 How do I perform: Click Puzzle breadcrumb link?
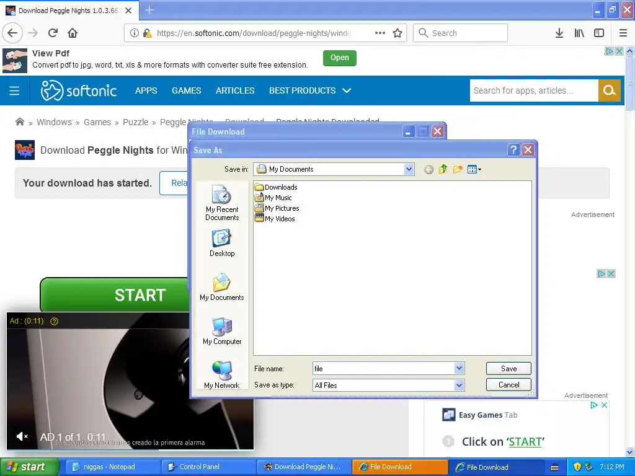click(135, 122)
